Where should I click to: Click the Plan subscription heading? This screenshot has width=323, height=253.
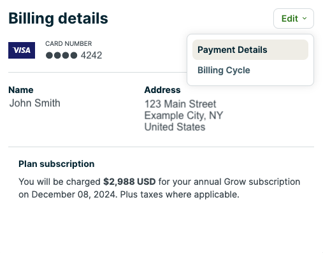click(57, 164)
